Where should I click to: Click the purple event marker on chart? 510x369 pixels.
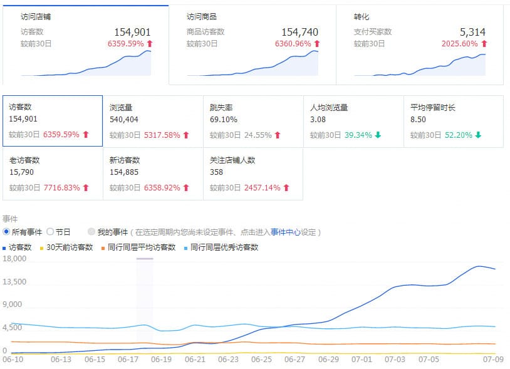pos(145,259)
